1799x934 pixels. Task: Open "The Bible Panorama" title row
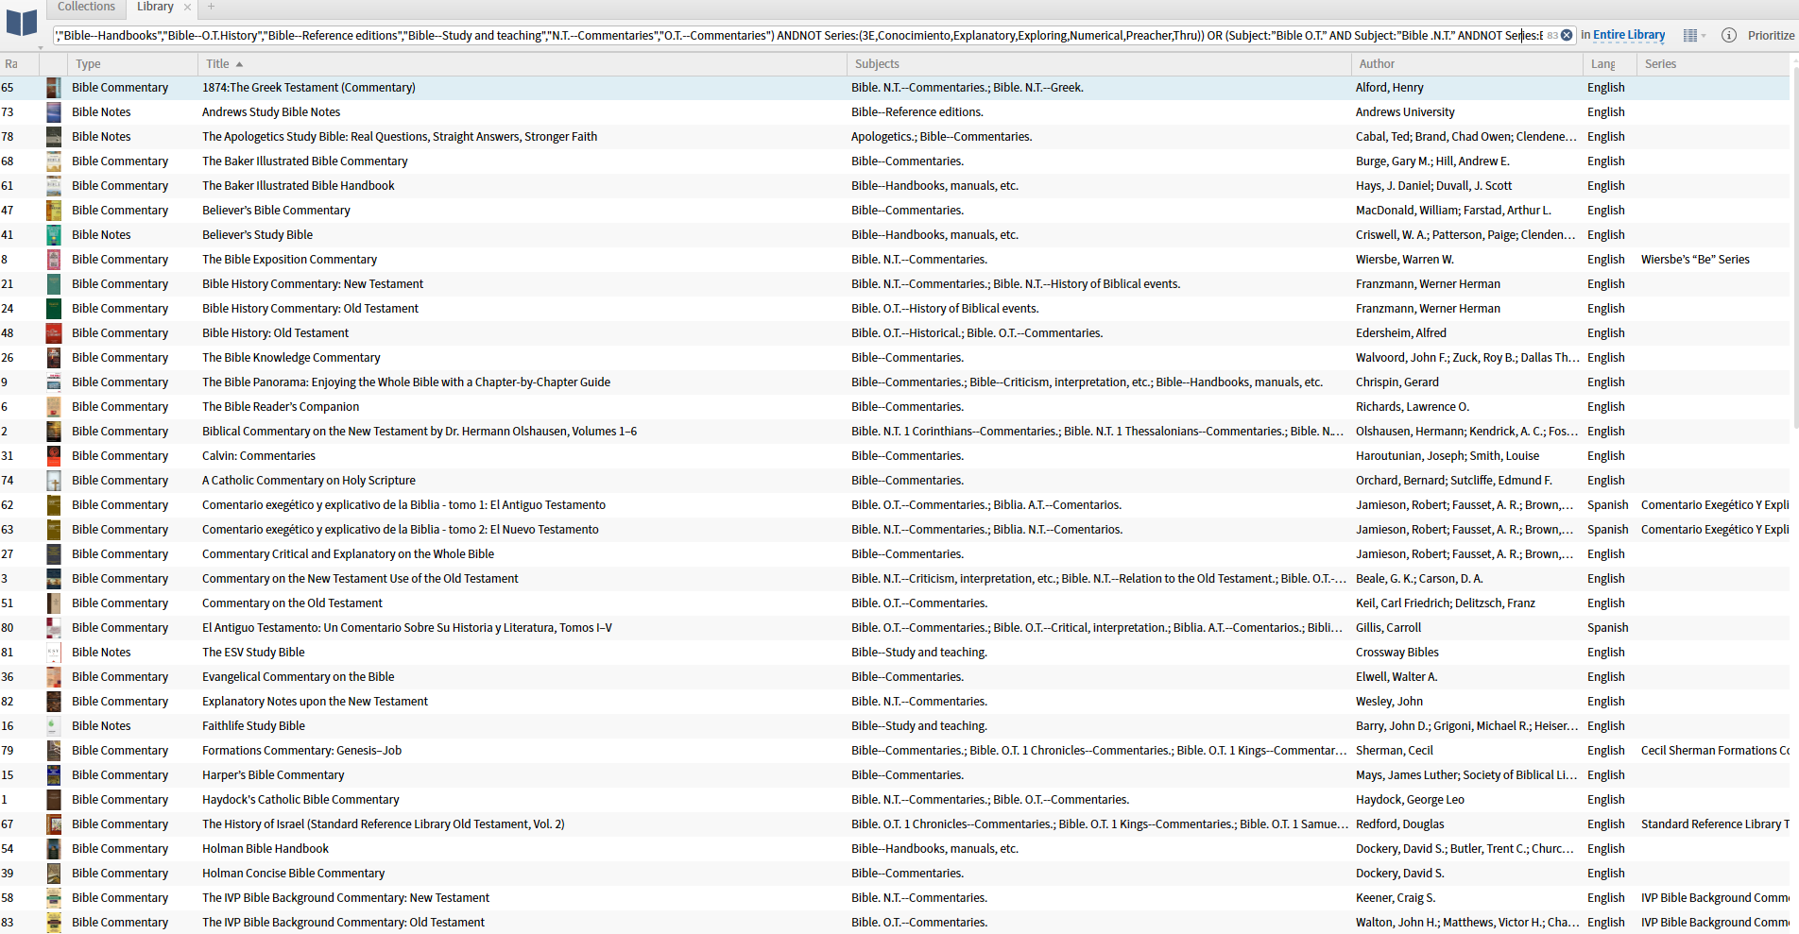(x=406, y=382)
